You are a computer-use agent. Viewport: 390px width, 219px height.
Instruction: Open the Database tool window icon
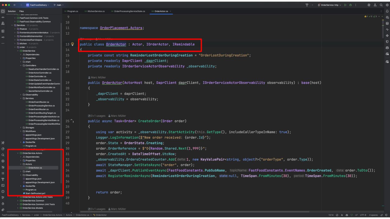(387, 24)
